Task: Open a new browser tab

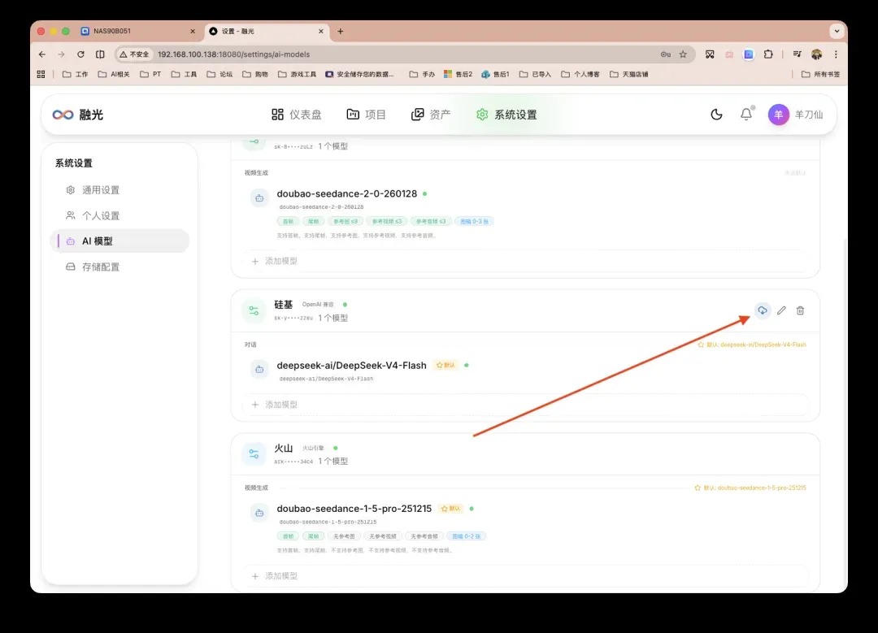Action: (341, 32)
